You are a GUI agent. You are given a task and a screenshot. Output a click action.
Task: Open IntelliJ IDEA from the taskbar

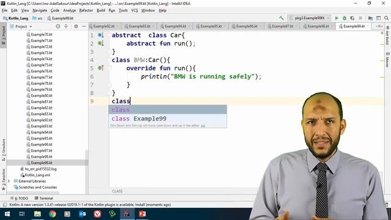point(127,214)
